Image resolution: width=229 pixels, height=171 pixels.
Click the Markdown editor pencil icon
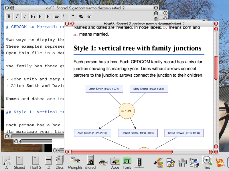(x=171, y=163)
